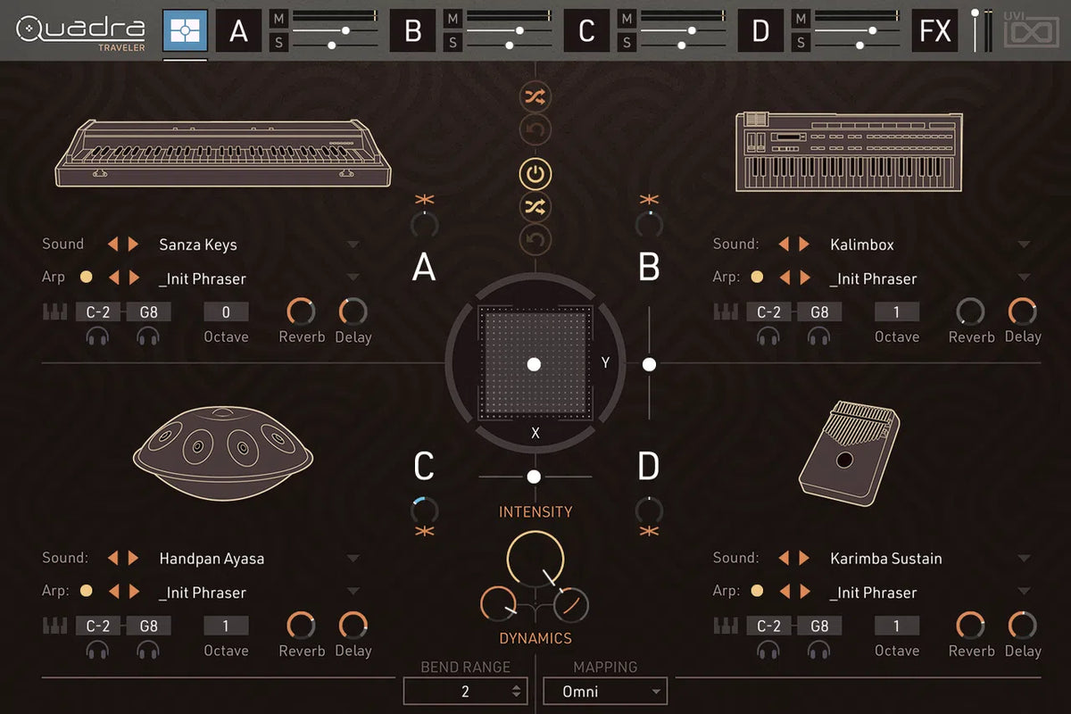Select previous sound arrow for Karimba Sustain
Image resolution: width=1071 pixels, height=714 pixels.
coord(784,558)
